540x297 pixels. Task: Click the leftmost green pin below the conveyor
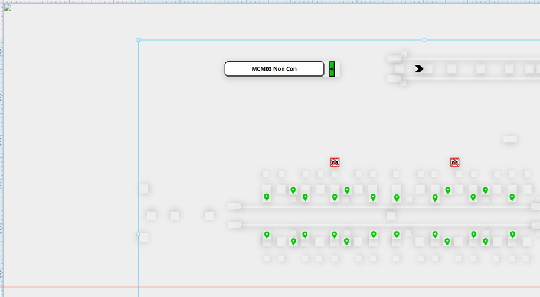(267, 235)
